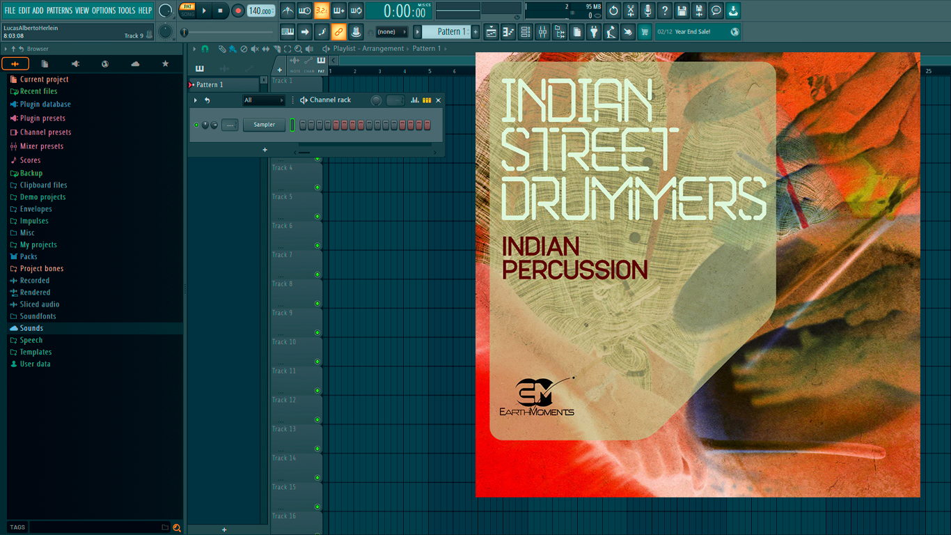This screenshot has height=535, width=951.
Task: Toggle Browser view icon in toolbar
Action: coord(560,31)
